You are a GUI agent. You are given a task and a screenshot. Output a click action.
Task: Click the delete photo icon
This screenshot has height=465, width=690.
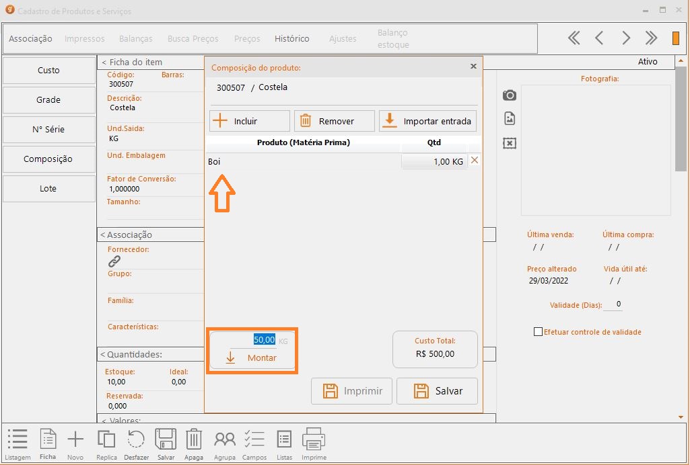pos(510,143)
